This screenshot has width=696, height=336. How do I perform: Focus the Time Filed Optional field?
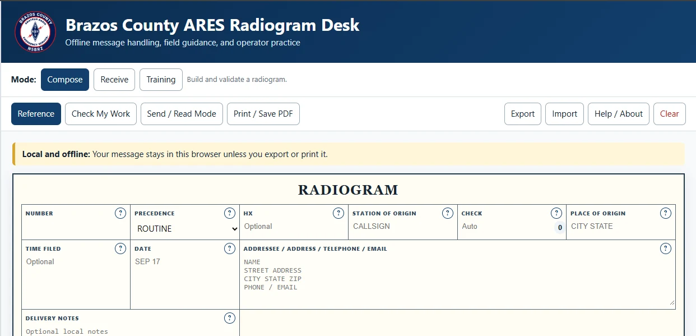(x=76, y=262)
